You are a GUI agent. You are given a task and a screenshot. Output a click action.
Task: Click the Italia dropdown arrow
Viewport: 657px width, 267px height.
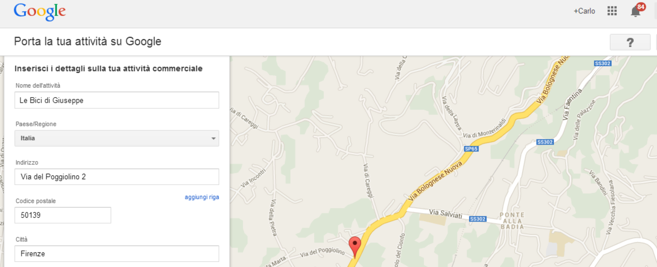(x=213, y=138)
